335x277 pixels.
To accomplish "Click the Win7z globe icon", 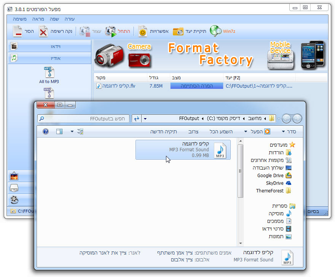I will point(215,31).
